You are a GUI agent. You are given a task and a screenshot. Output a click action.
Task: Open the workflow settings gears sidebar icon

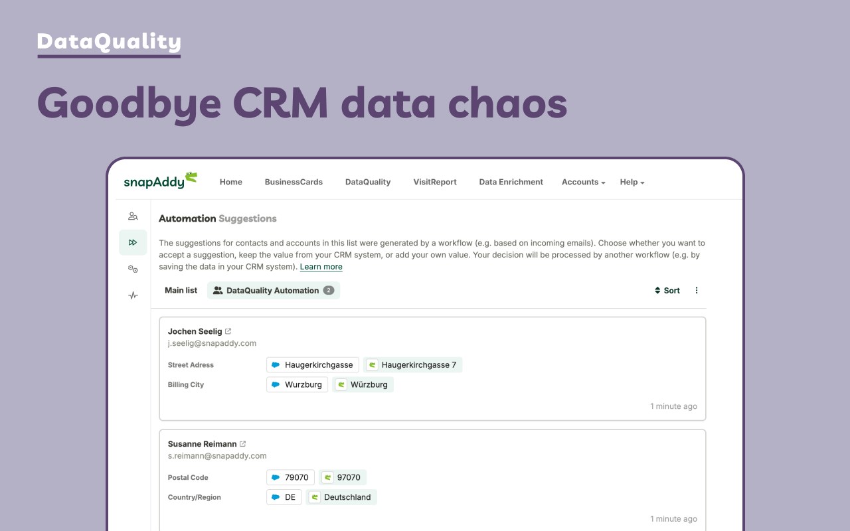click(133, 269)
